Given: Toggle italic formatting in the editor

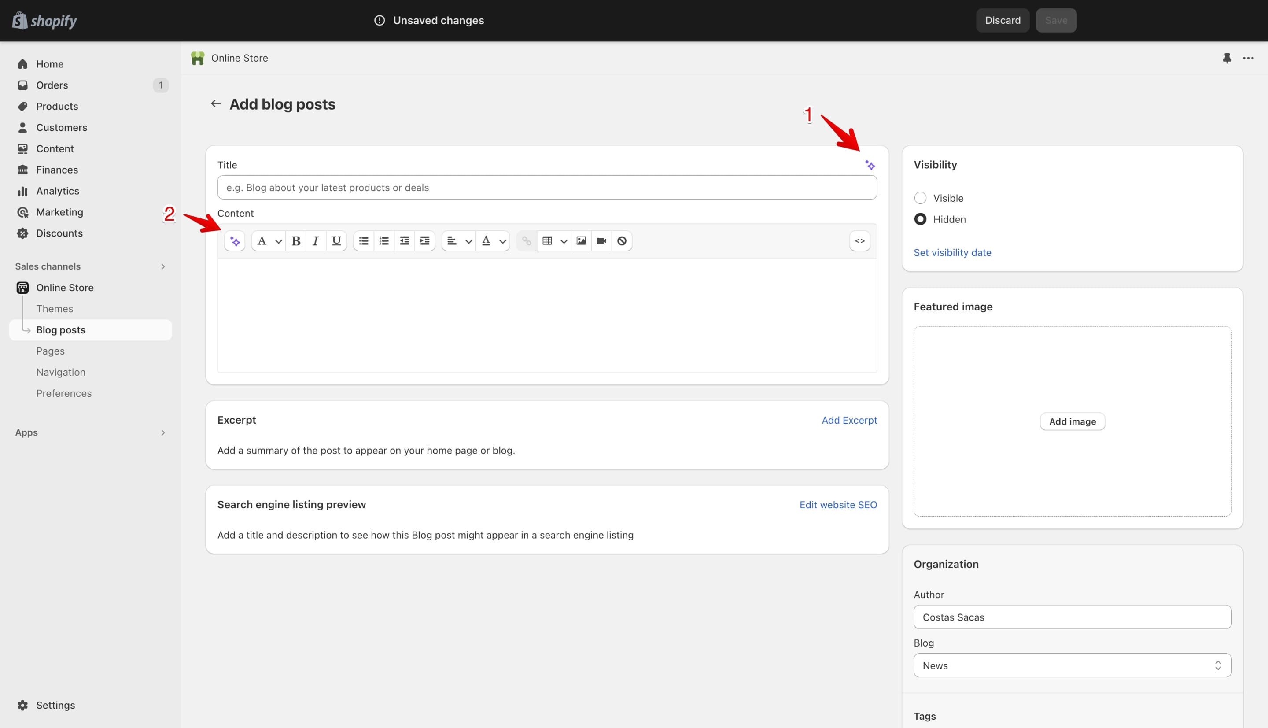Looking at the screenshot, I should (x=316, y=241).
